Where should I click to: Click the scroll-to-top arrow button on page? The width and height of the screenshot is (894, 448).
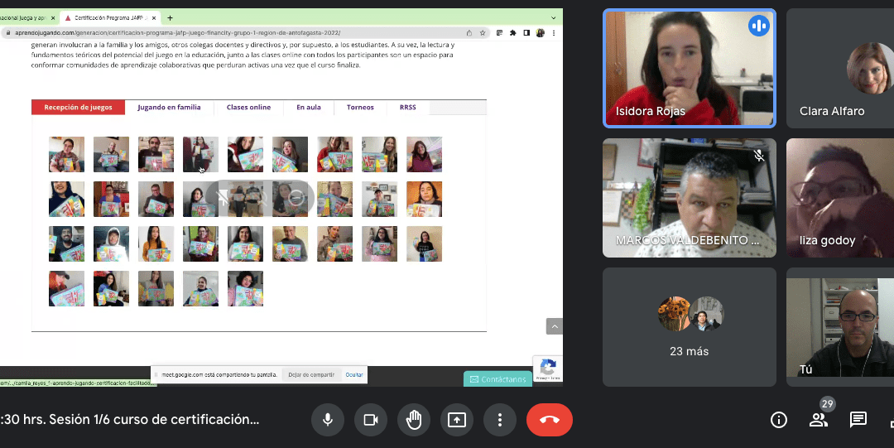554,326
